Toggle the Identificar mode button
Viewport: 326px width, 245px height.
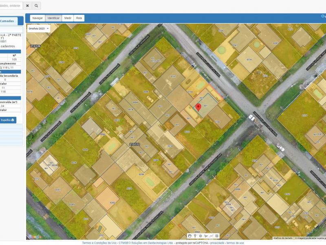click(53, 18)
